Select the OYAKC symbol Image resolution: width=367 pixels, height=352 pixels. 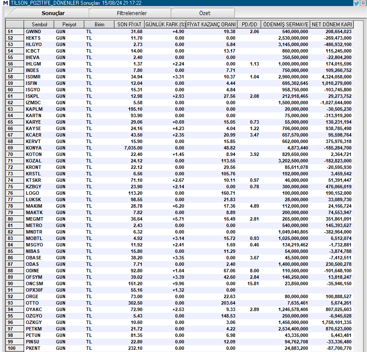pyautogui.click(x=34, y=309)
